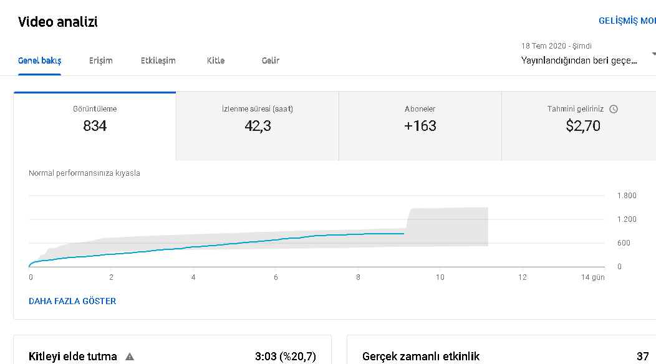Click the warning triangle next to Kitleyi elde tutma
Viewport: 656px width, 364px height.
pos(130,357)
